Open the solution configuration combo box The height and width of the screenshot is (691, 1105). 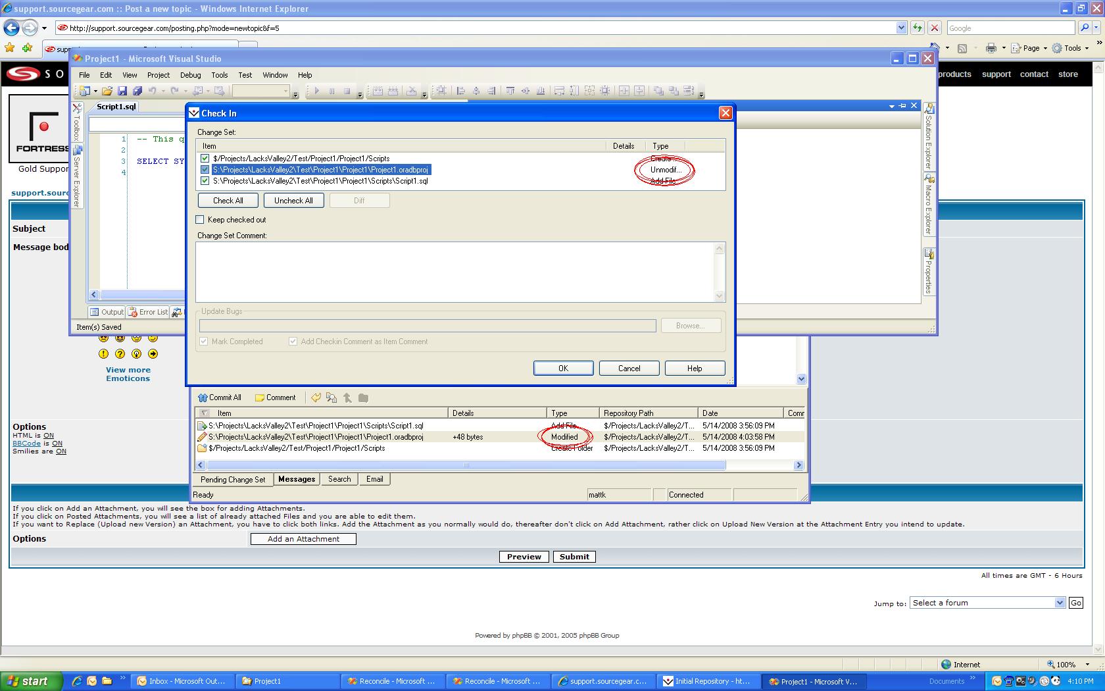pyautogui.click(x=261, y=91)
